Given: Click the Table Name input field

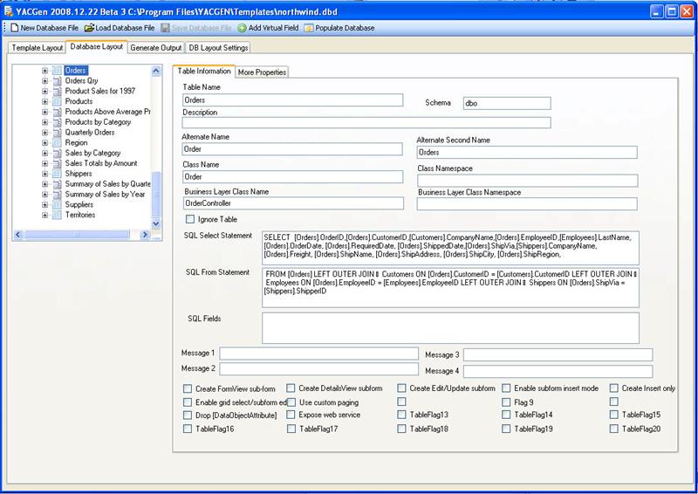Looking at the screenshot, I should pos(293,100).
